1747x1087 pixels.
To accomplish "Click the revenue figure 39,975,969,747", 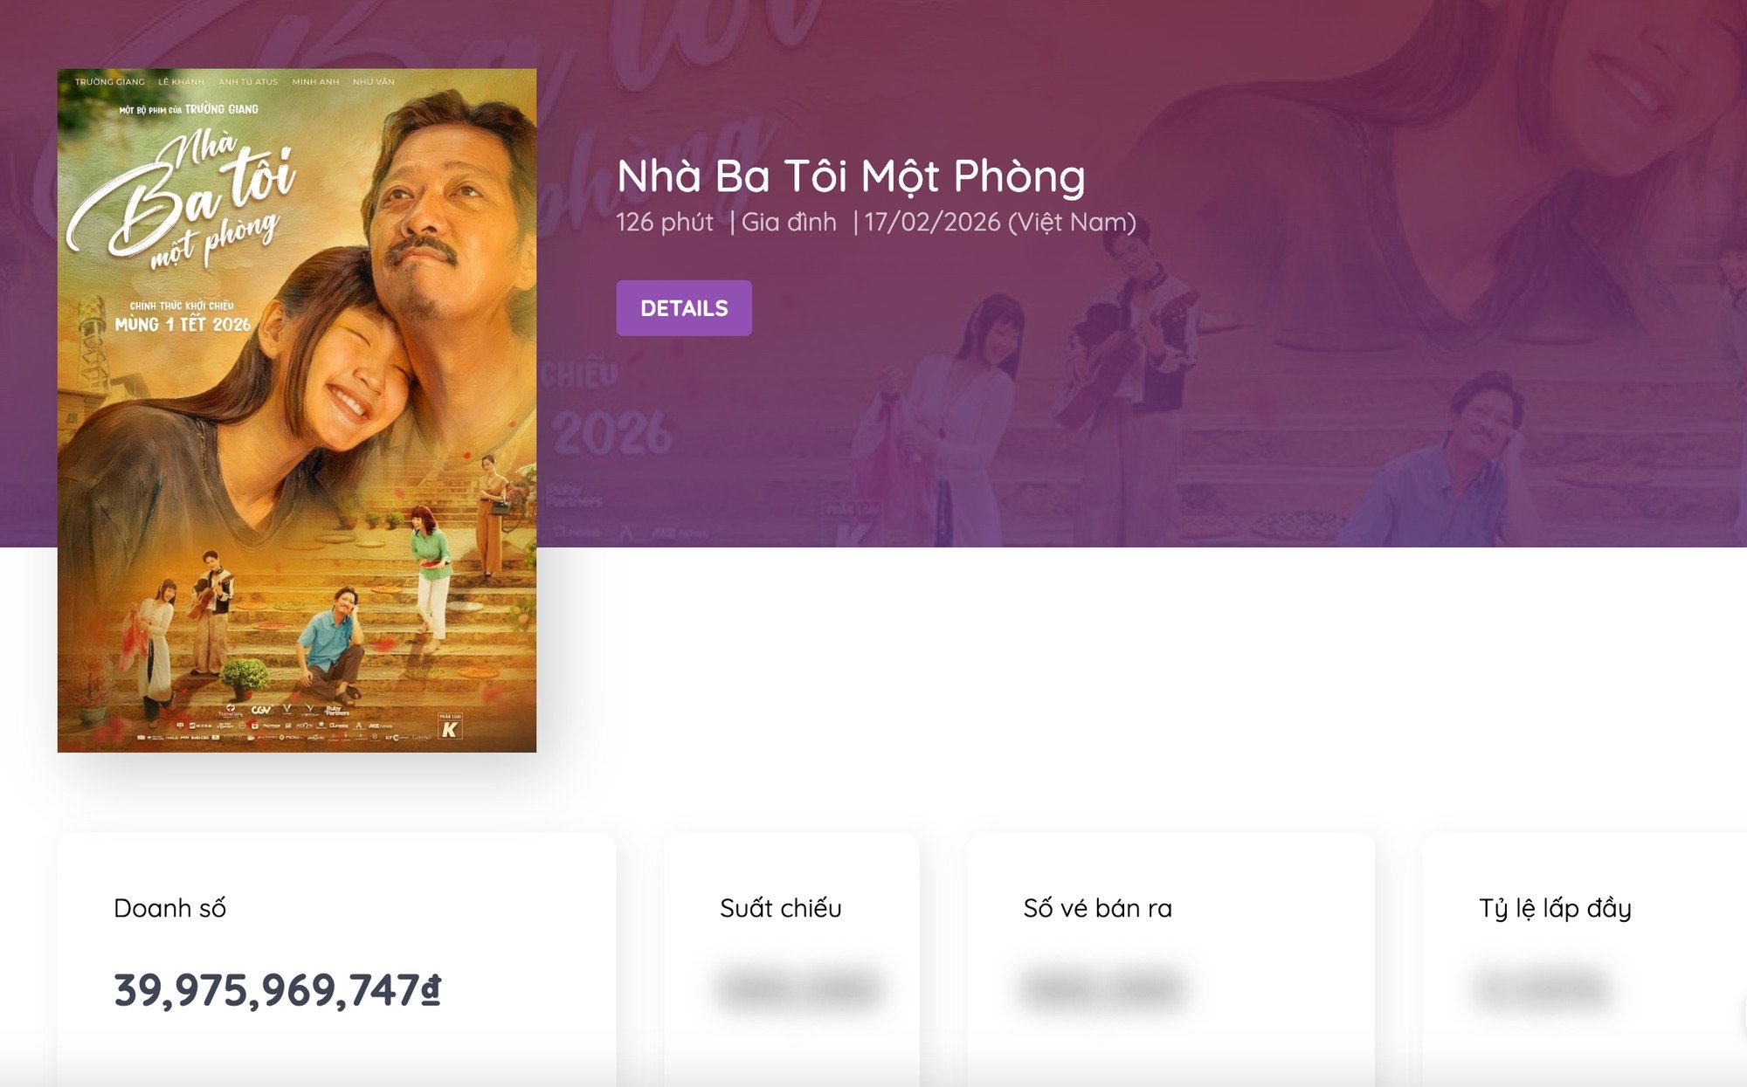I will [x=266, y=990].
